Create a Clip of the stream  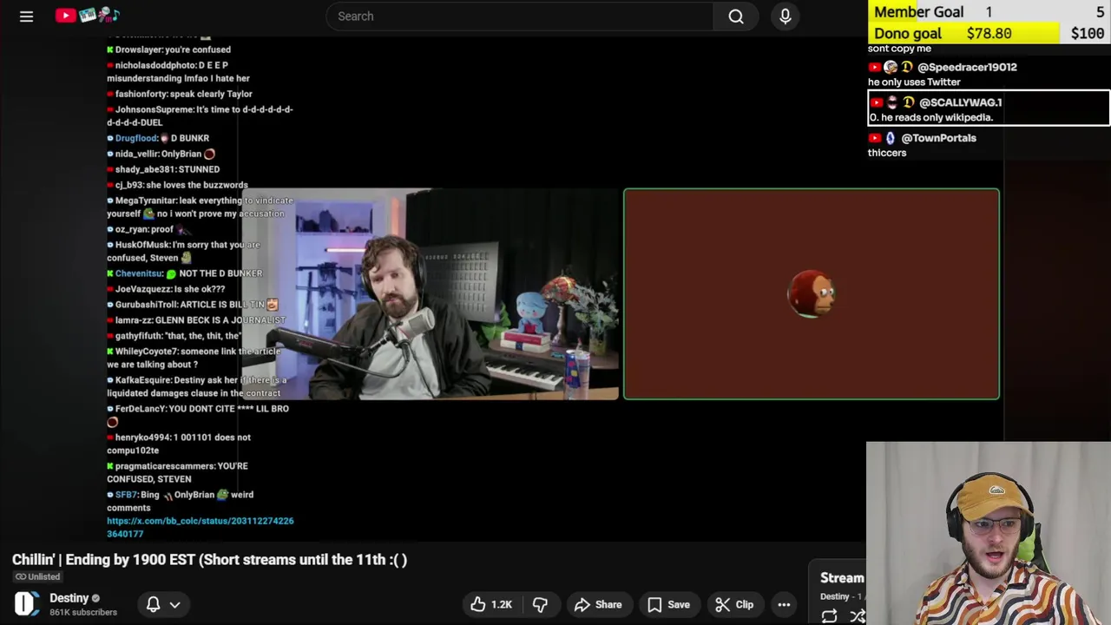[734, 604]
